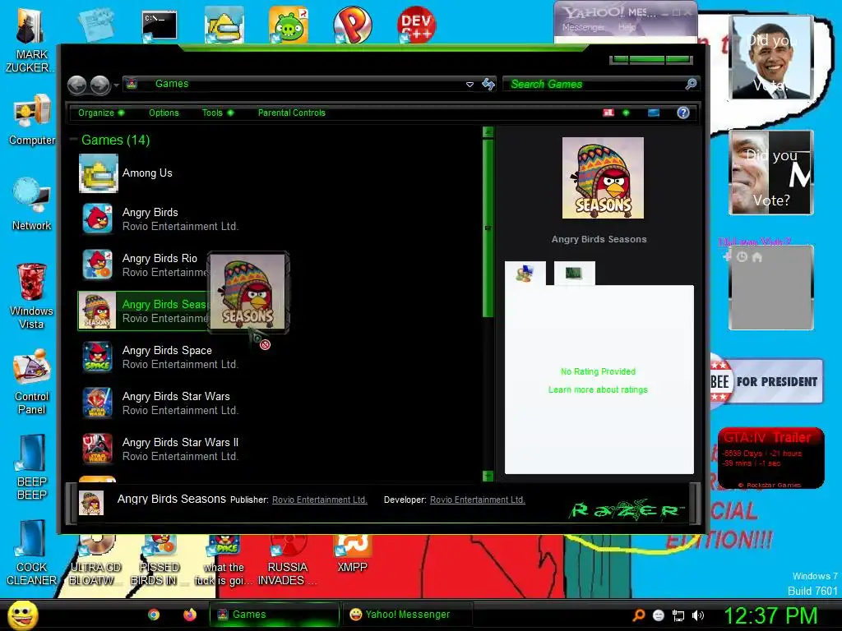Click the Angry Birds Seasons preview thumbnail
This screenshot has height=631, width=842.
(603, 177)
